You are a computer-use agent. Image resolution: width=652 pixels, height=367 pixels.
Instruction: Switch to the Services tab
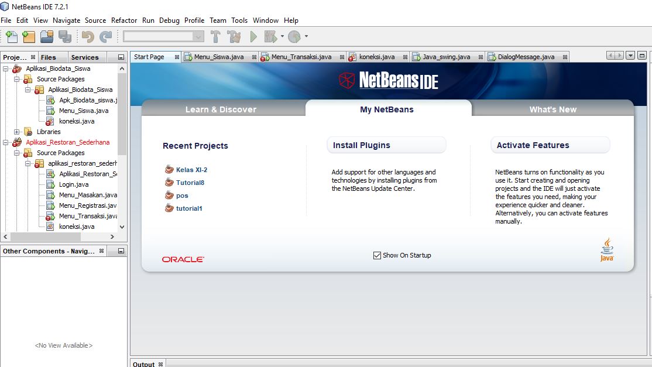pyautogui.click(x=85, y=57)
